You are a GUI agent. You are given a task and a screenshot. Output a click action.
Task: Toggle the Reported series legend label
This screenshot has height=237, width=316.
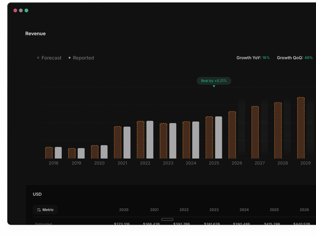click(x=83, y=58)
